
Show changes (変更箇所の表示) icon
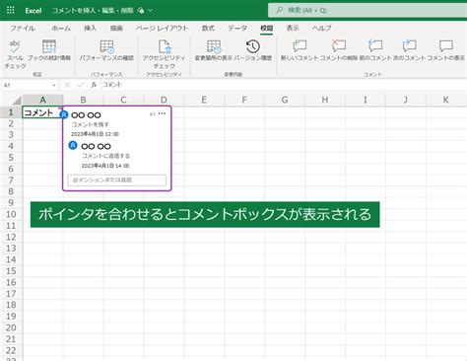pyautogui.click(x=214, y=46)
